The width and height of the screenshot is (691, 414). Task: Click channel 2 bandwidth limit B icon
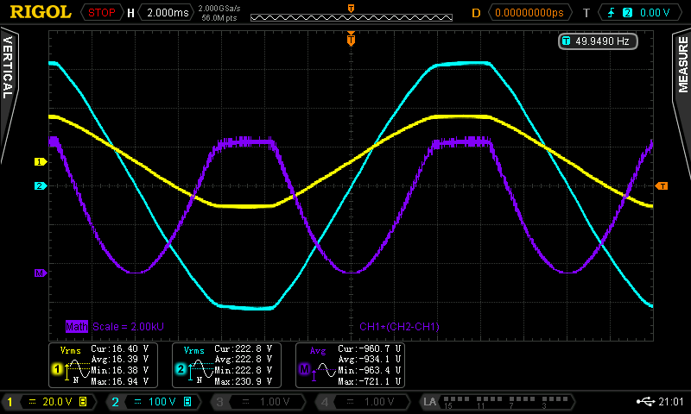coord(187,402)
